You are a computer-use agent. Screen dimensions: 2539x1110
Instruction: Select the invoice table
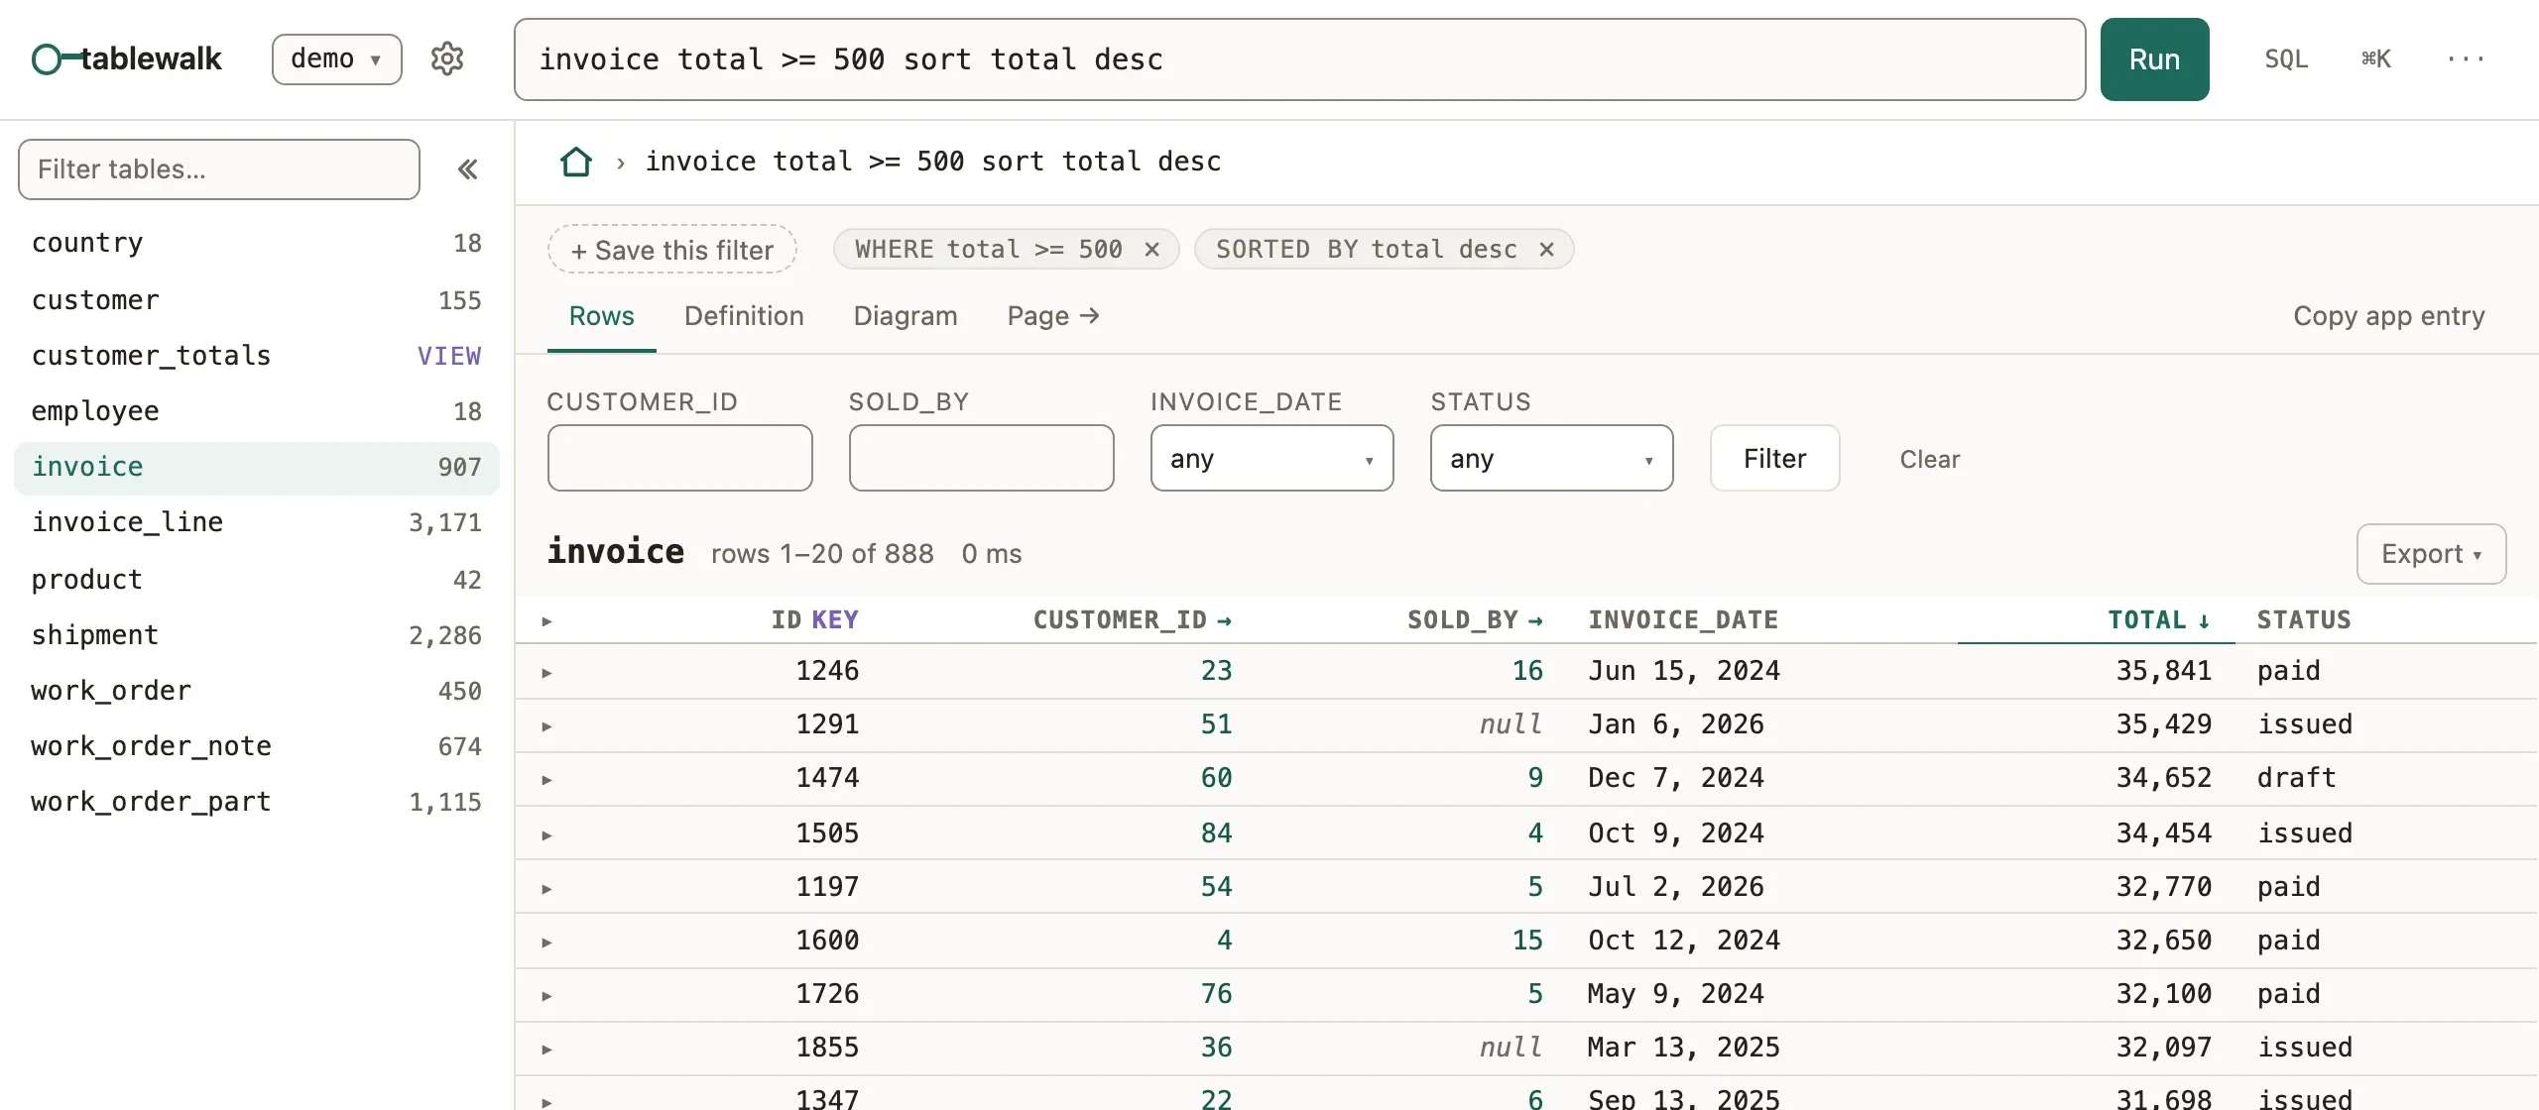click(x=256, y=468)
